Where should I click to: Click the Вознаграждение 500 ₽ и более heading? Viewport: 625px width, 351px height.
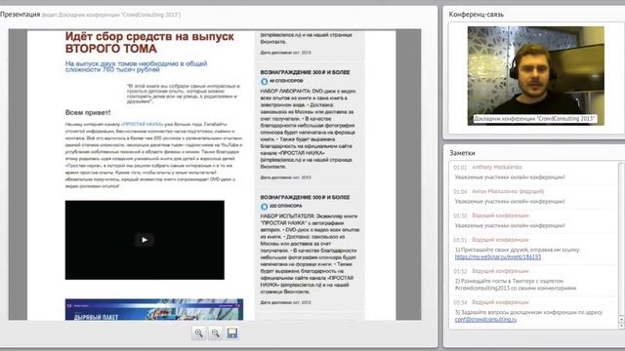[x=305, y=197]
